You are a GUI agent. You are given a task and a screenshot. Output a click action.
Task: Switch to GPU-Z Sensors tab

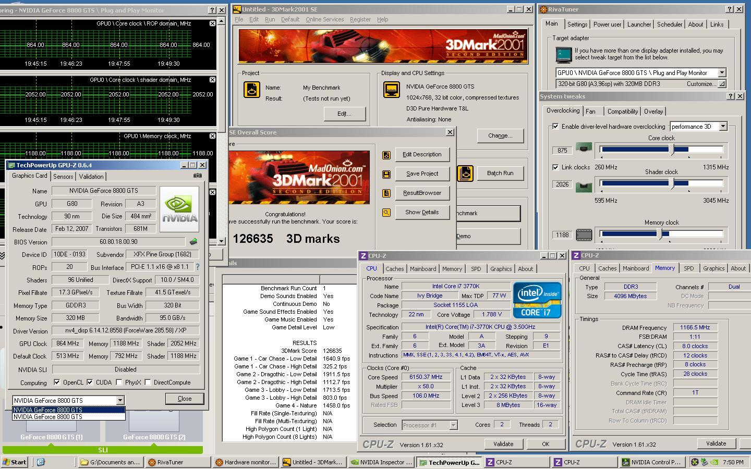pyautogui.click(x=63, y=177)
